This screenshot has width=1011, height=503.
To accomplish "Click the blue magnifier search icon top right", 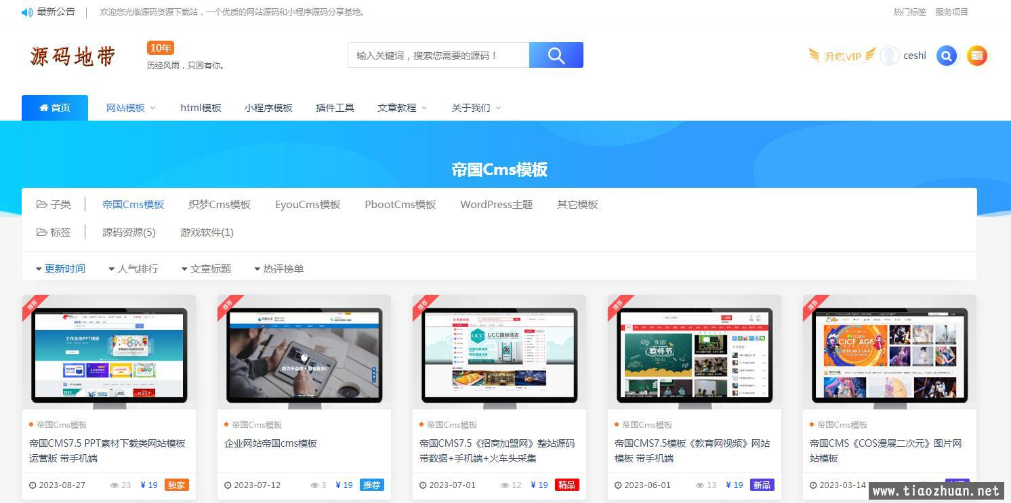I will coord(946,56).
